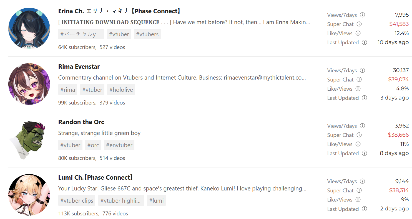412x219 pixels.
Task: Open Lumi Ch. Phase Connect channel title
Action: click(x=96, y=177)
